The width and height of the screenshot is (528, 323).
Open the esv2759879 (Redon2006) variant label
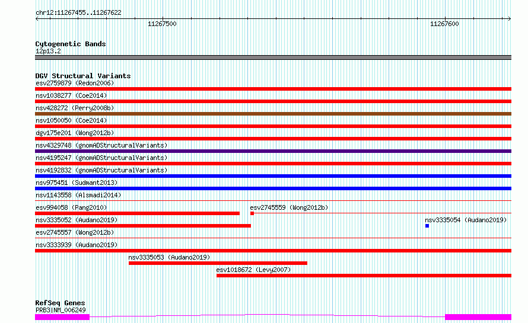(x=75, y=83)
